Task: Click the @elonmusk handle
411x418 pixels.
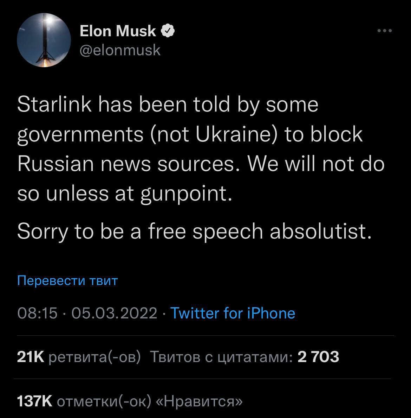Action: tap(120, 50)
